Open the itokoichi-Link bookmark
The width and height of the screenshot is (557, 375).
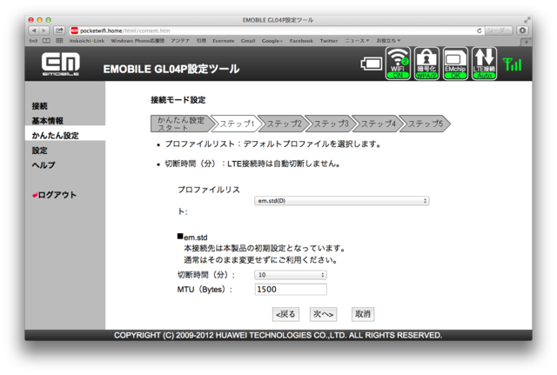coord(87,41)
